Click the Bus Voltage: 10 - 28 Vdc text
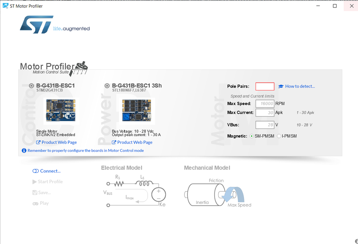Screen dimensions: 358x244 133,131
